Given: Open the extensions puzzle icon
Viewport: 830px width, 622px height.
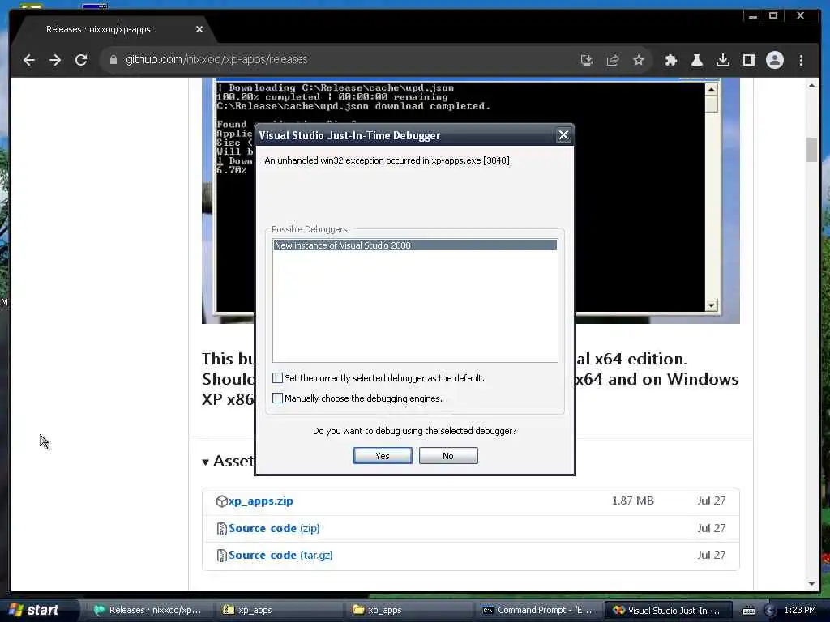Looking at the screenshot, I should click(x=670, y=60).
